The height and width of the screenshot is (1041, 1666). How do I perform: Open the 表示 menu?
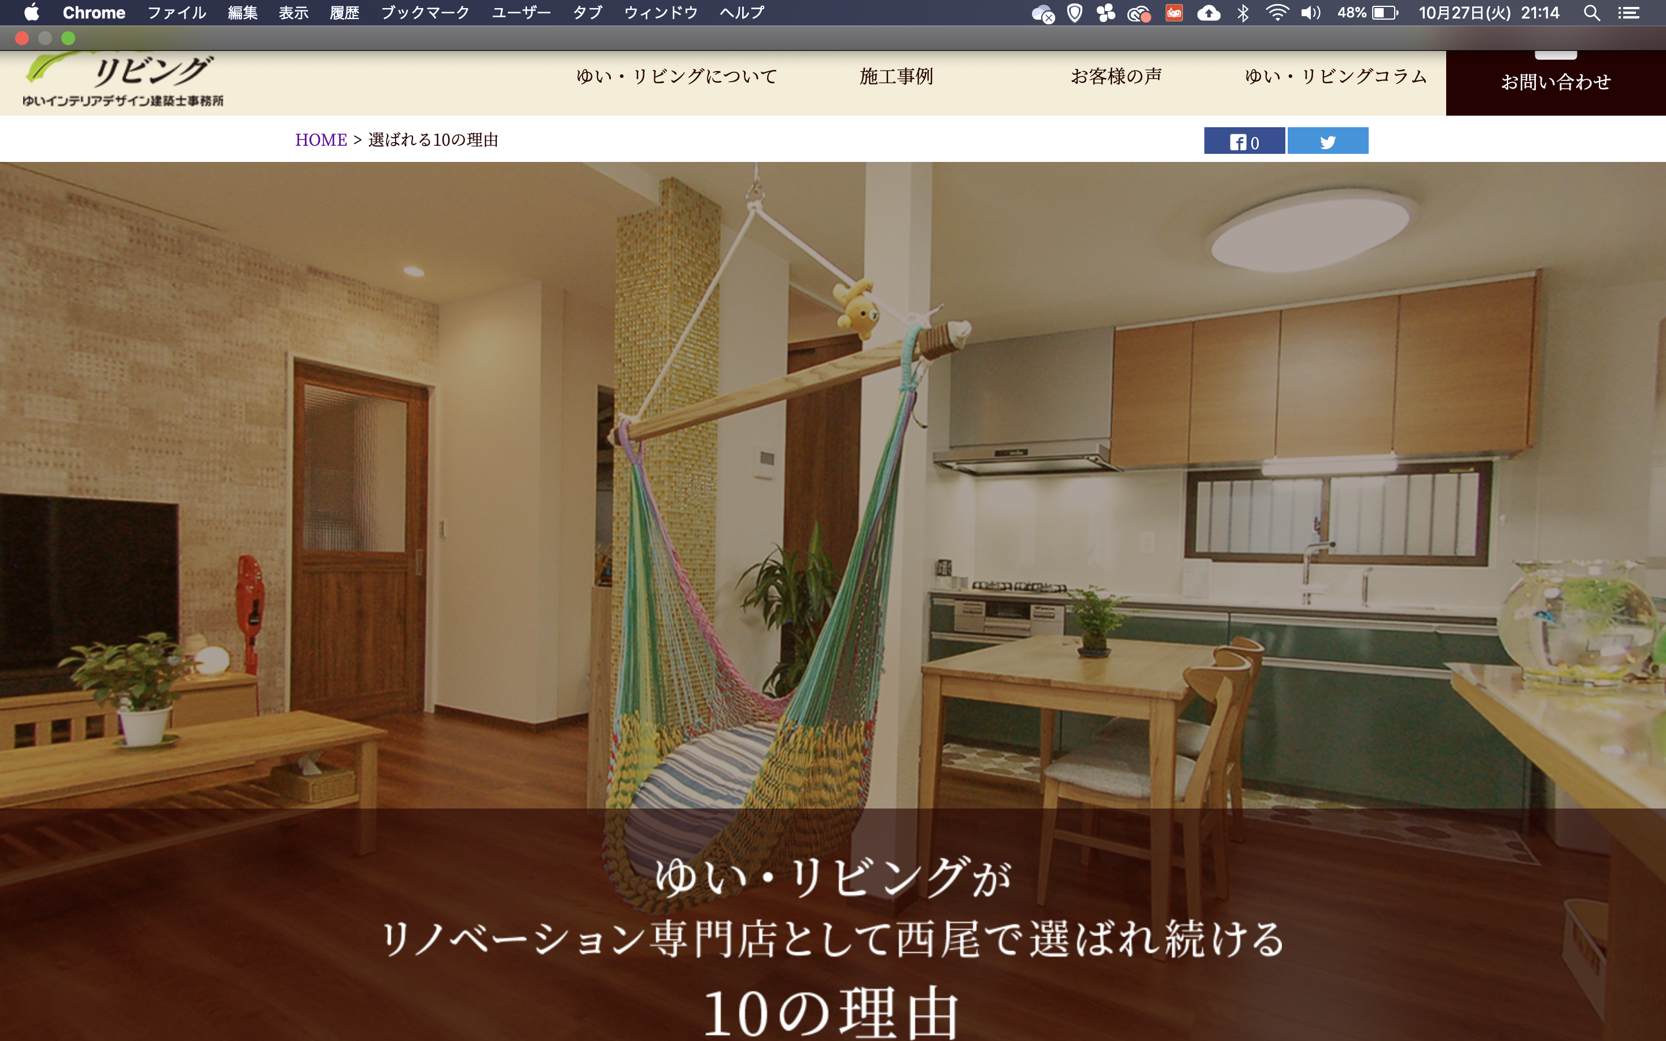pyautogui.click(x=293, y=12)
